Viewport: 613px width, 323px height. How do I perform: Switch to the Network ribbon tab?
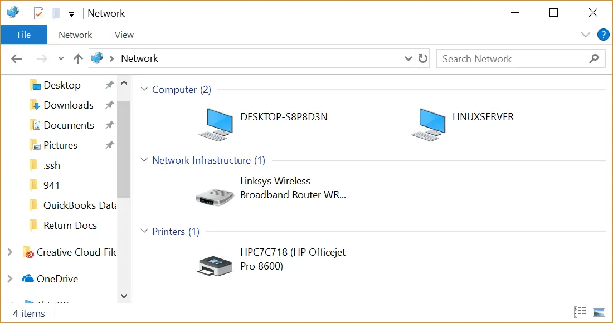pos(75,35)
